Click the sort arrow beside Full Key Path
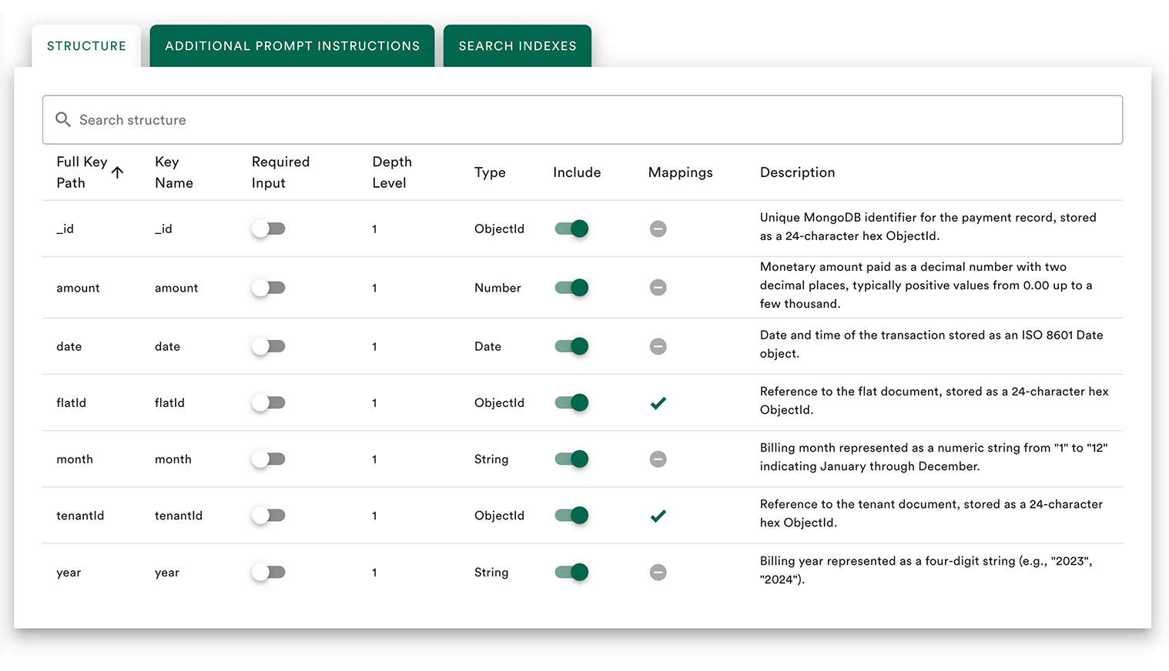Screen dimensions: 1169x671 [x=117, y=172]
